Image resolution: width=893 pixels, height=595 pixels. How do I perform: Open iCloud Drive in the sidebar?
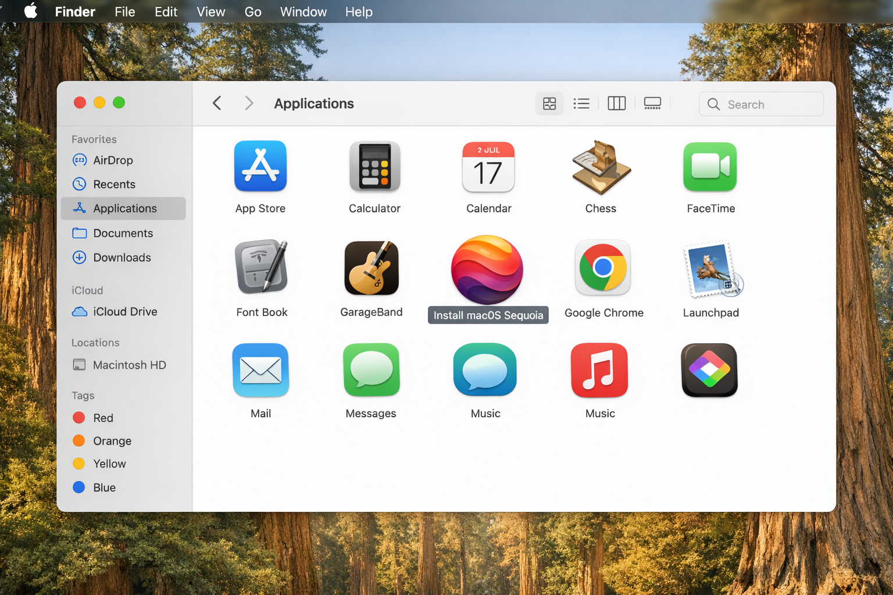[123, 312]
